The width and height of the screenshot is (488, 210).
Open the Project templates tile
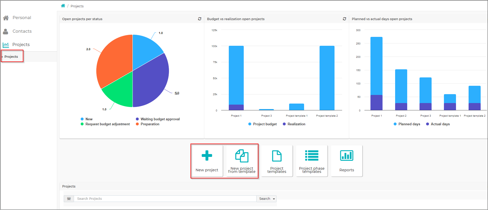[277, 161]
